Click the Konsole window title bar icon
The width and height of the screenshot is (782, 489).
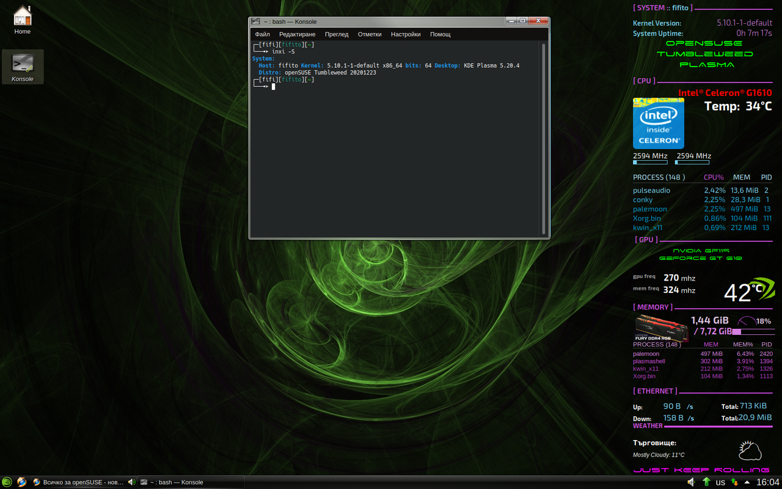[x=256, y=21]
